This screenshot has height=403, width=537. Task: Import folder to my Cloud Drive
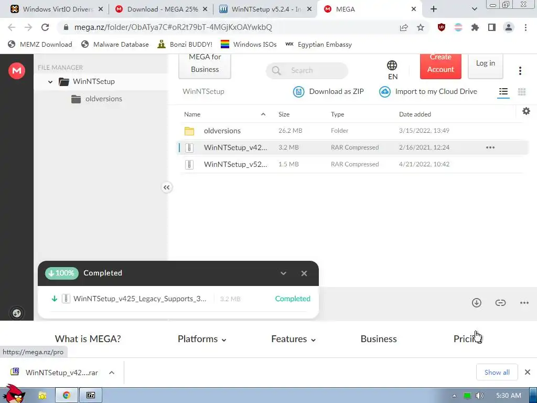coord(428,91)
